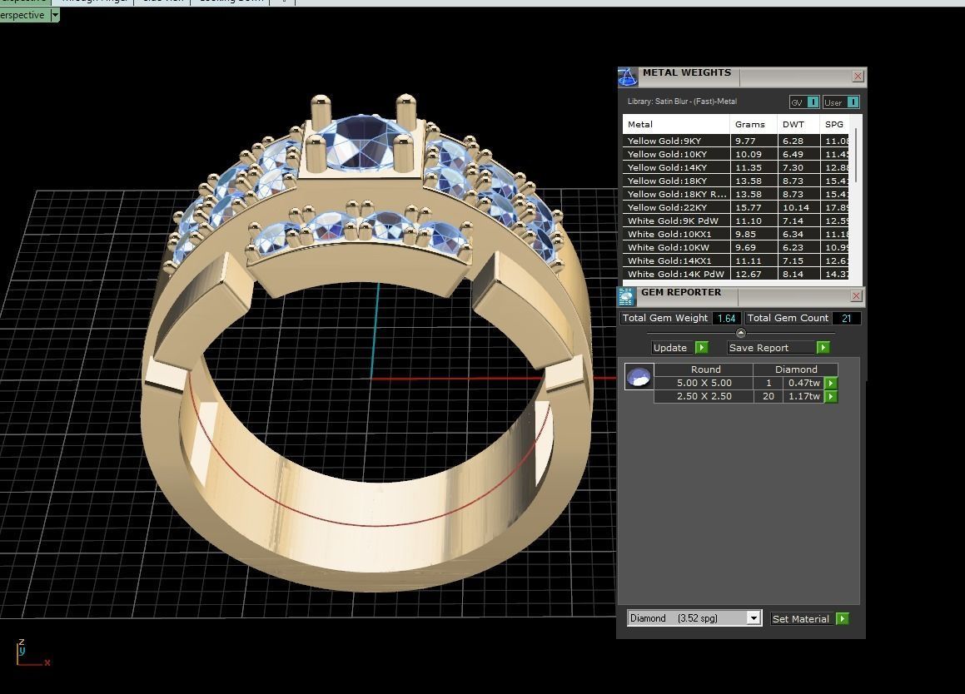The image size is (965, 694).
Task: Click the green arrow beside 1.17tw
Action: (x=831, y=397)
